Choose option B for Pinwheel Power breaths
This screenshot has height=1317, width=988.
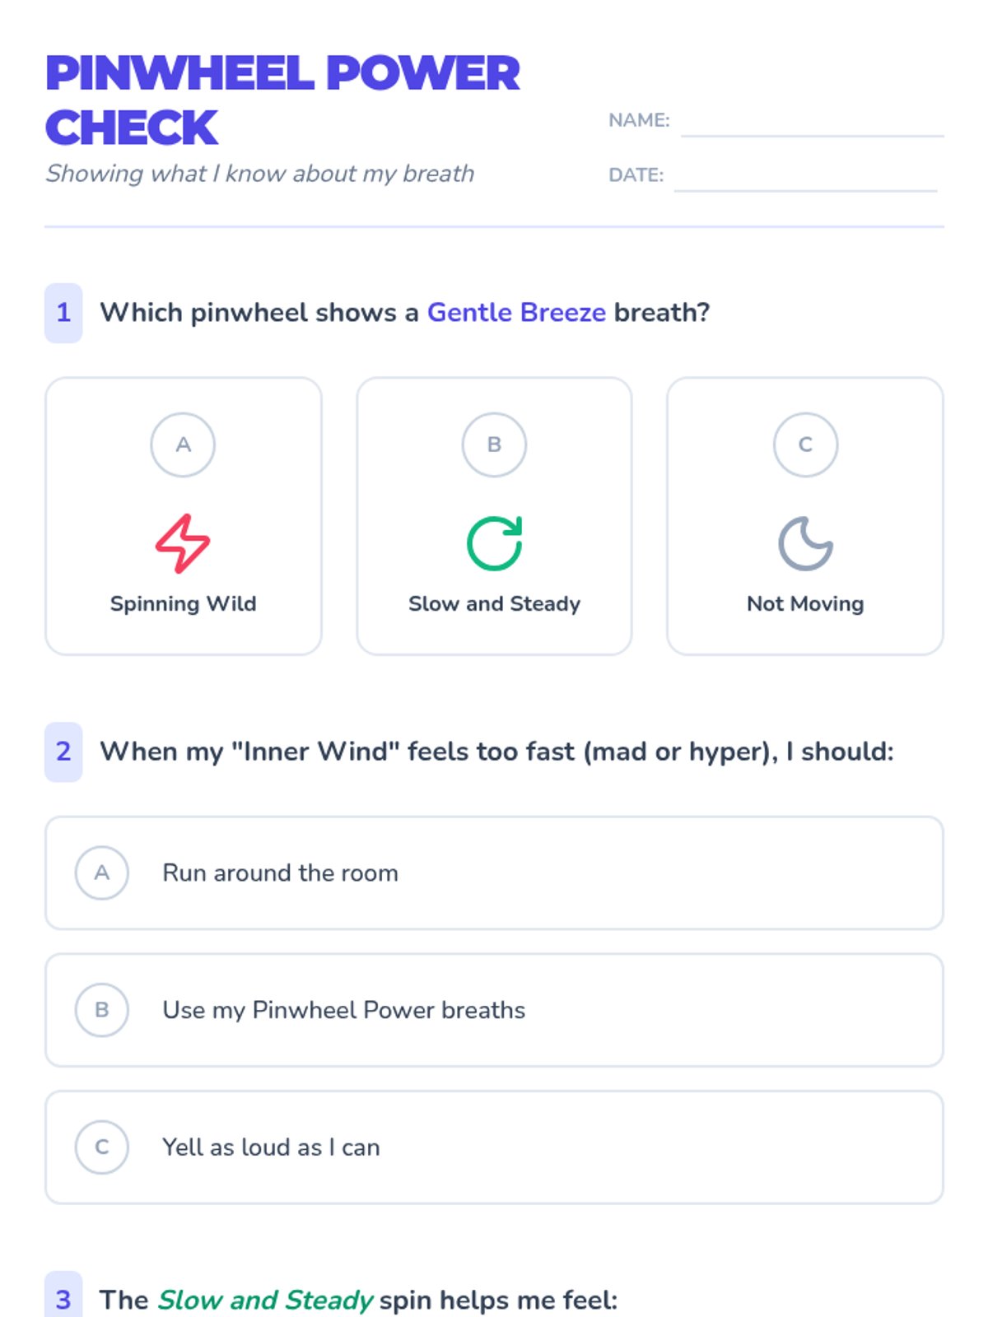point(102,1010)
